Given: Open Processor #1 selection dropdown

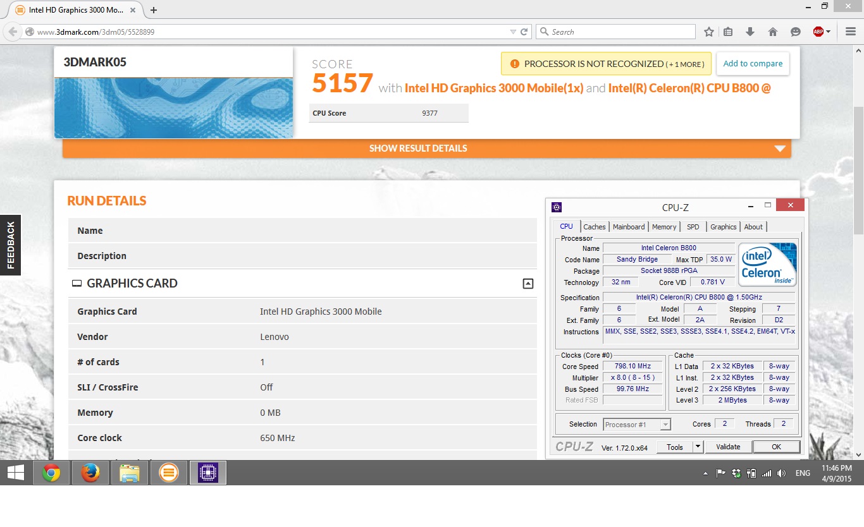Looking at the screenshot, I should point(637,425).
